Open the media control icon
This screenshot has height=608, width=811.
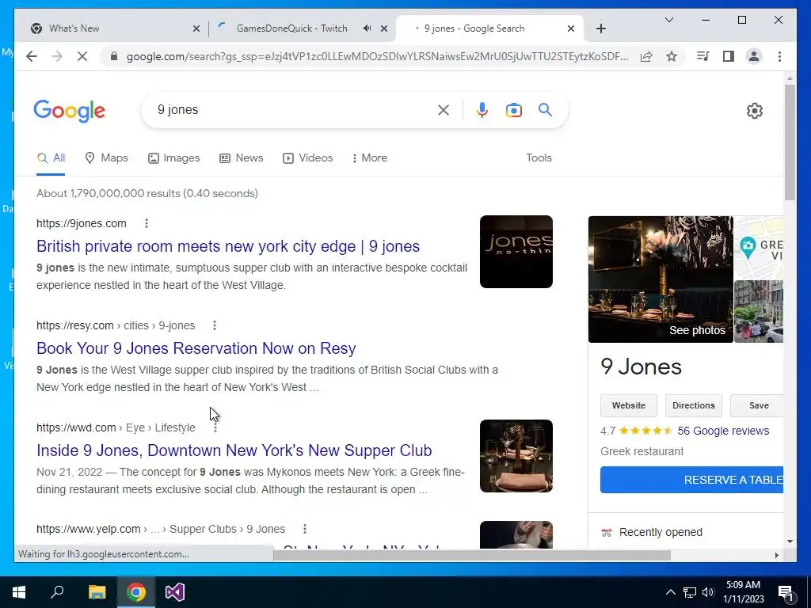(703, 56)
